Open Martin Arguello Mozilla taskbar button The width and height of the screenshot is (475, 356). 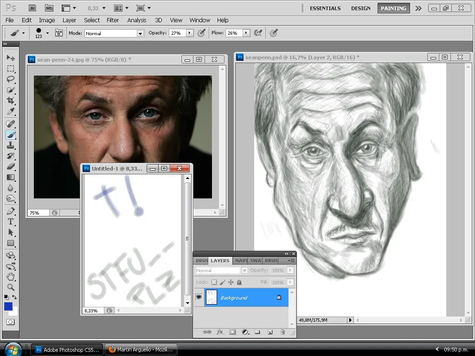coord(141,350)
